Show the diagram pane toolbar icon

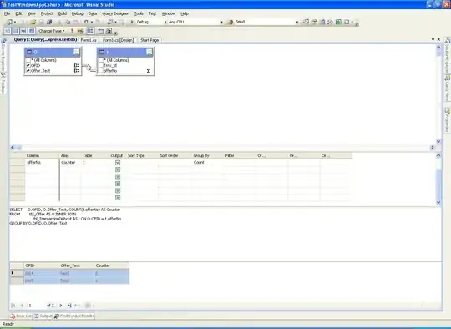(8, 31)
